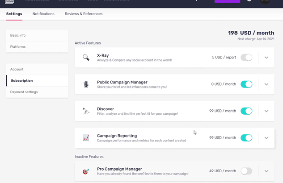
Task: Click the Public Campaign Manager title
Action: [122, 82]
